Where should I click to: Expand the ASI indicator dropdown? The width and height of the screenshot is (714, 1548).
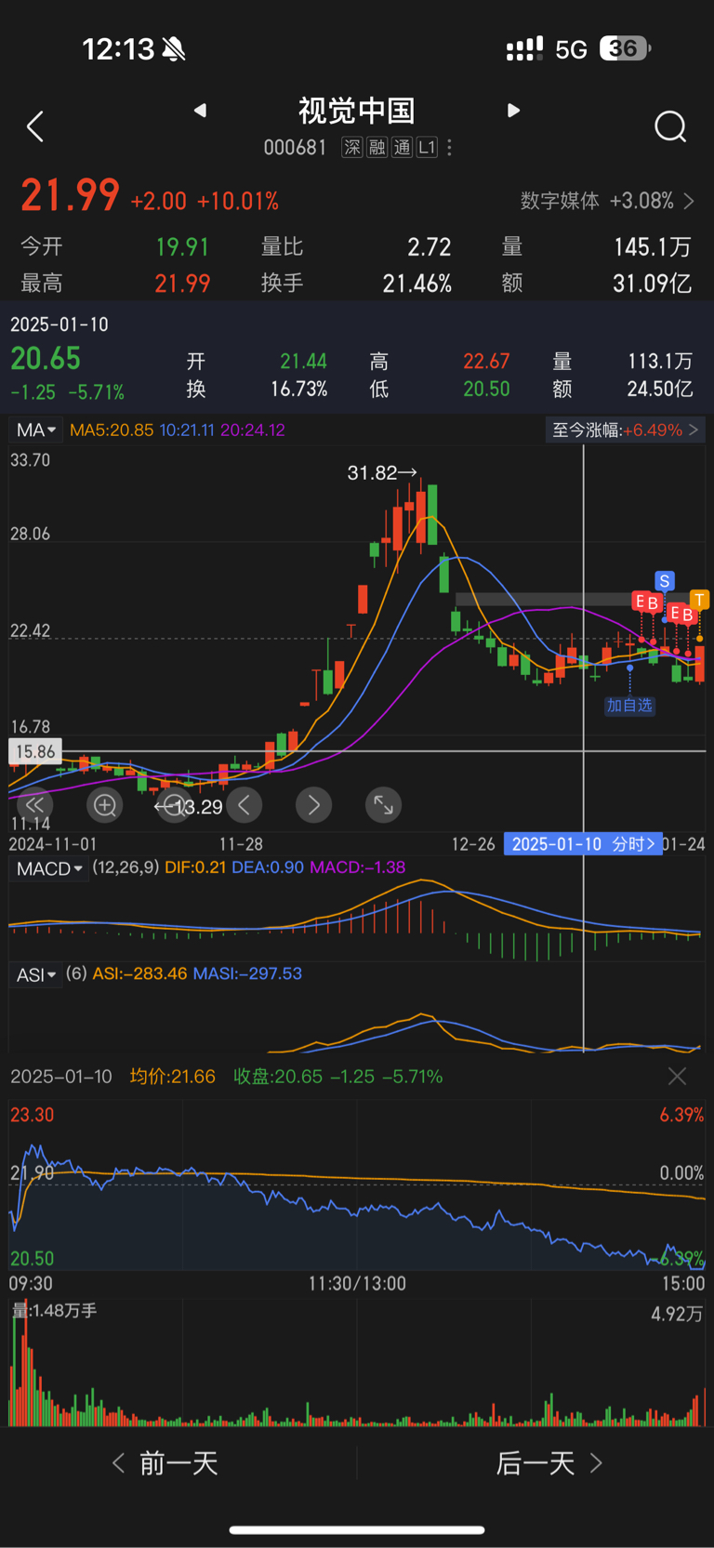click(36, 974)
